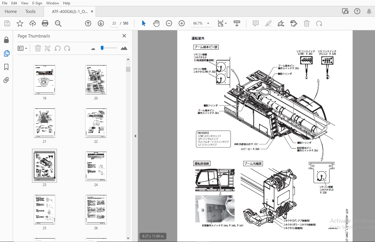Select the page 23 thumbnail
Screen dimensions: 375x242
[44, 166]
